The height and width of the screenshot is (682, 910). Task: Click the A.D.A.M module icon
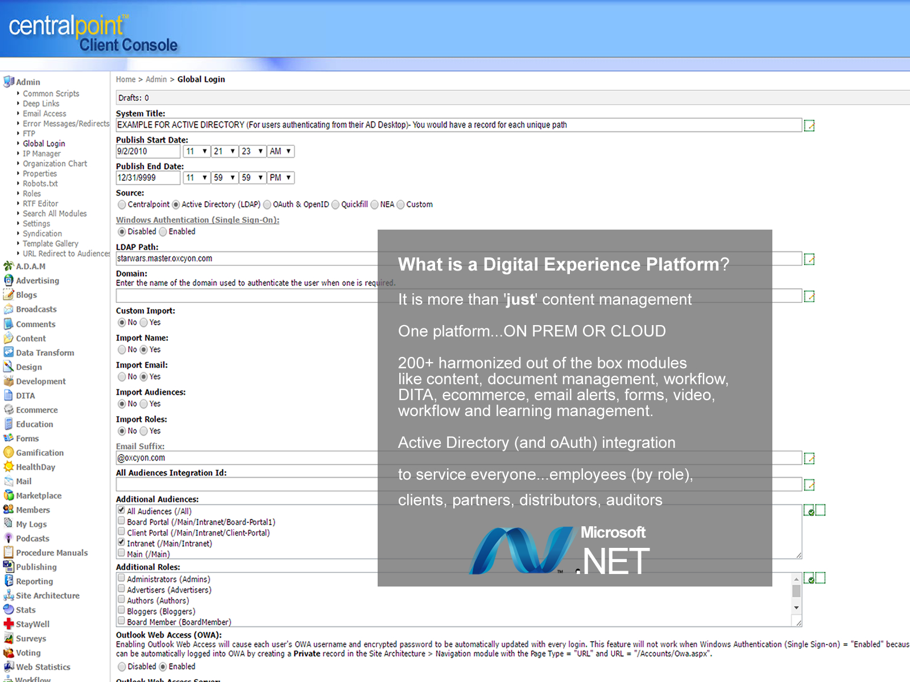tap(9, 266)
